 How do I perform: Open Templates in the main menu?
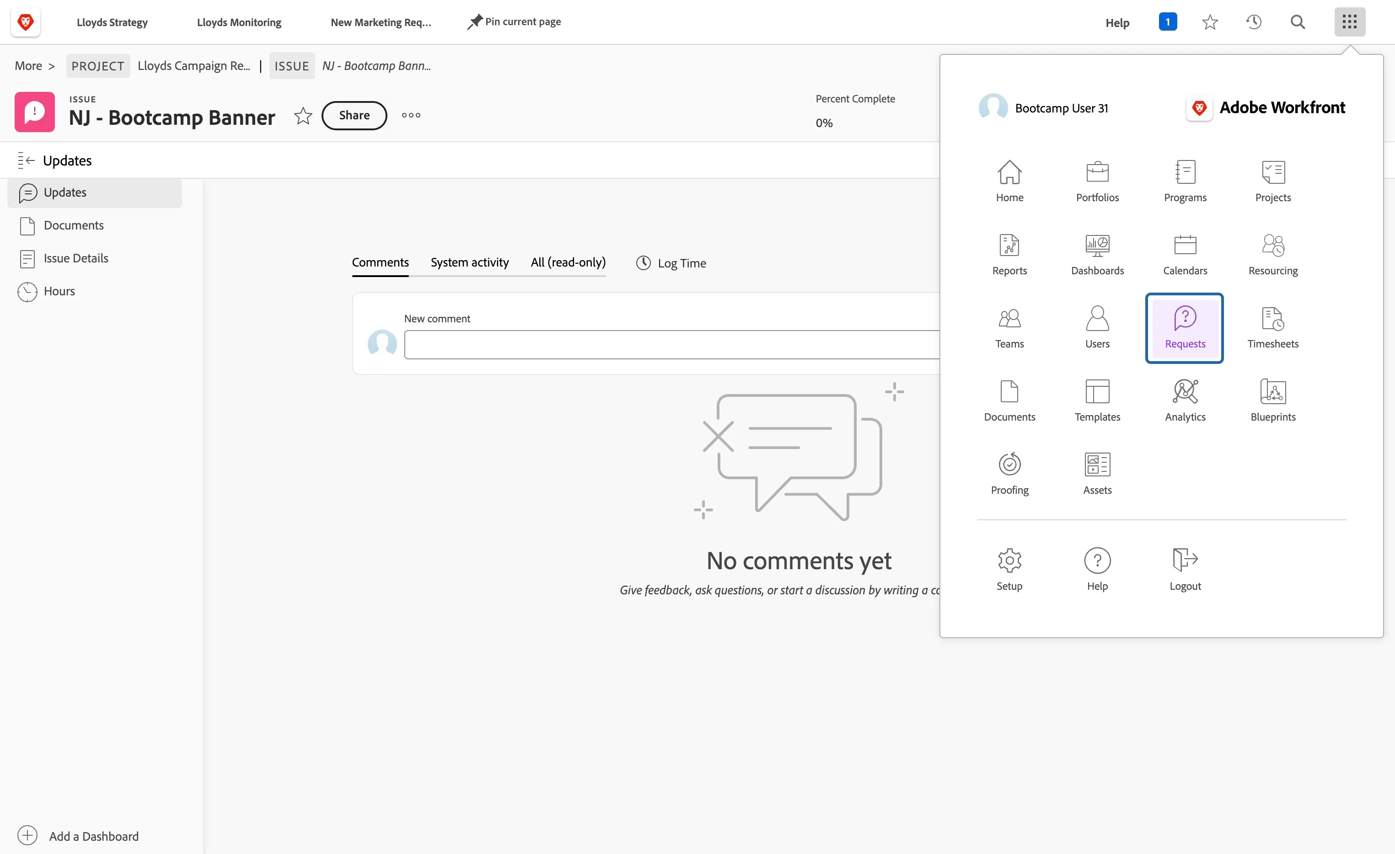point(1097,400)
